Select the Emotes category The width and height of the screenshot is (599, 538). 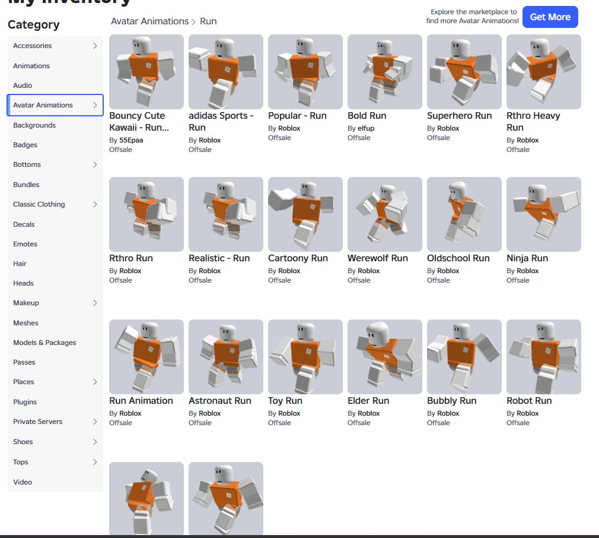click(55, 244)
